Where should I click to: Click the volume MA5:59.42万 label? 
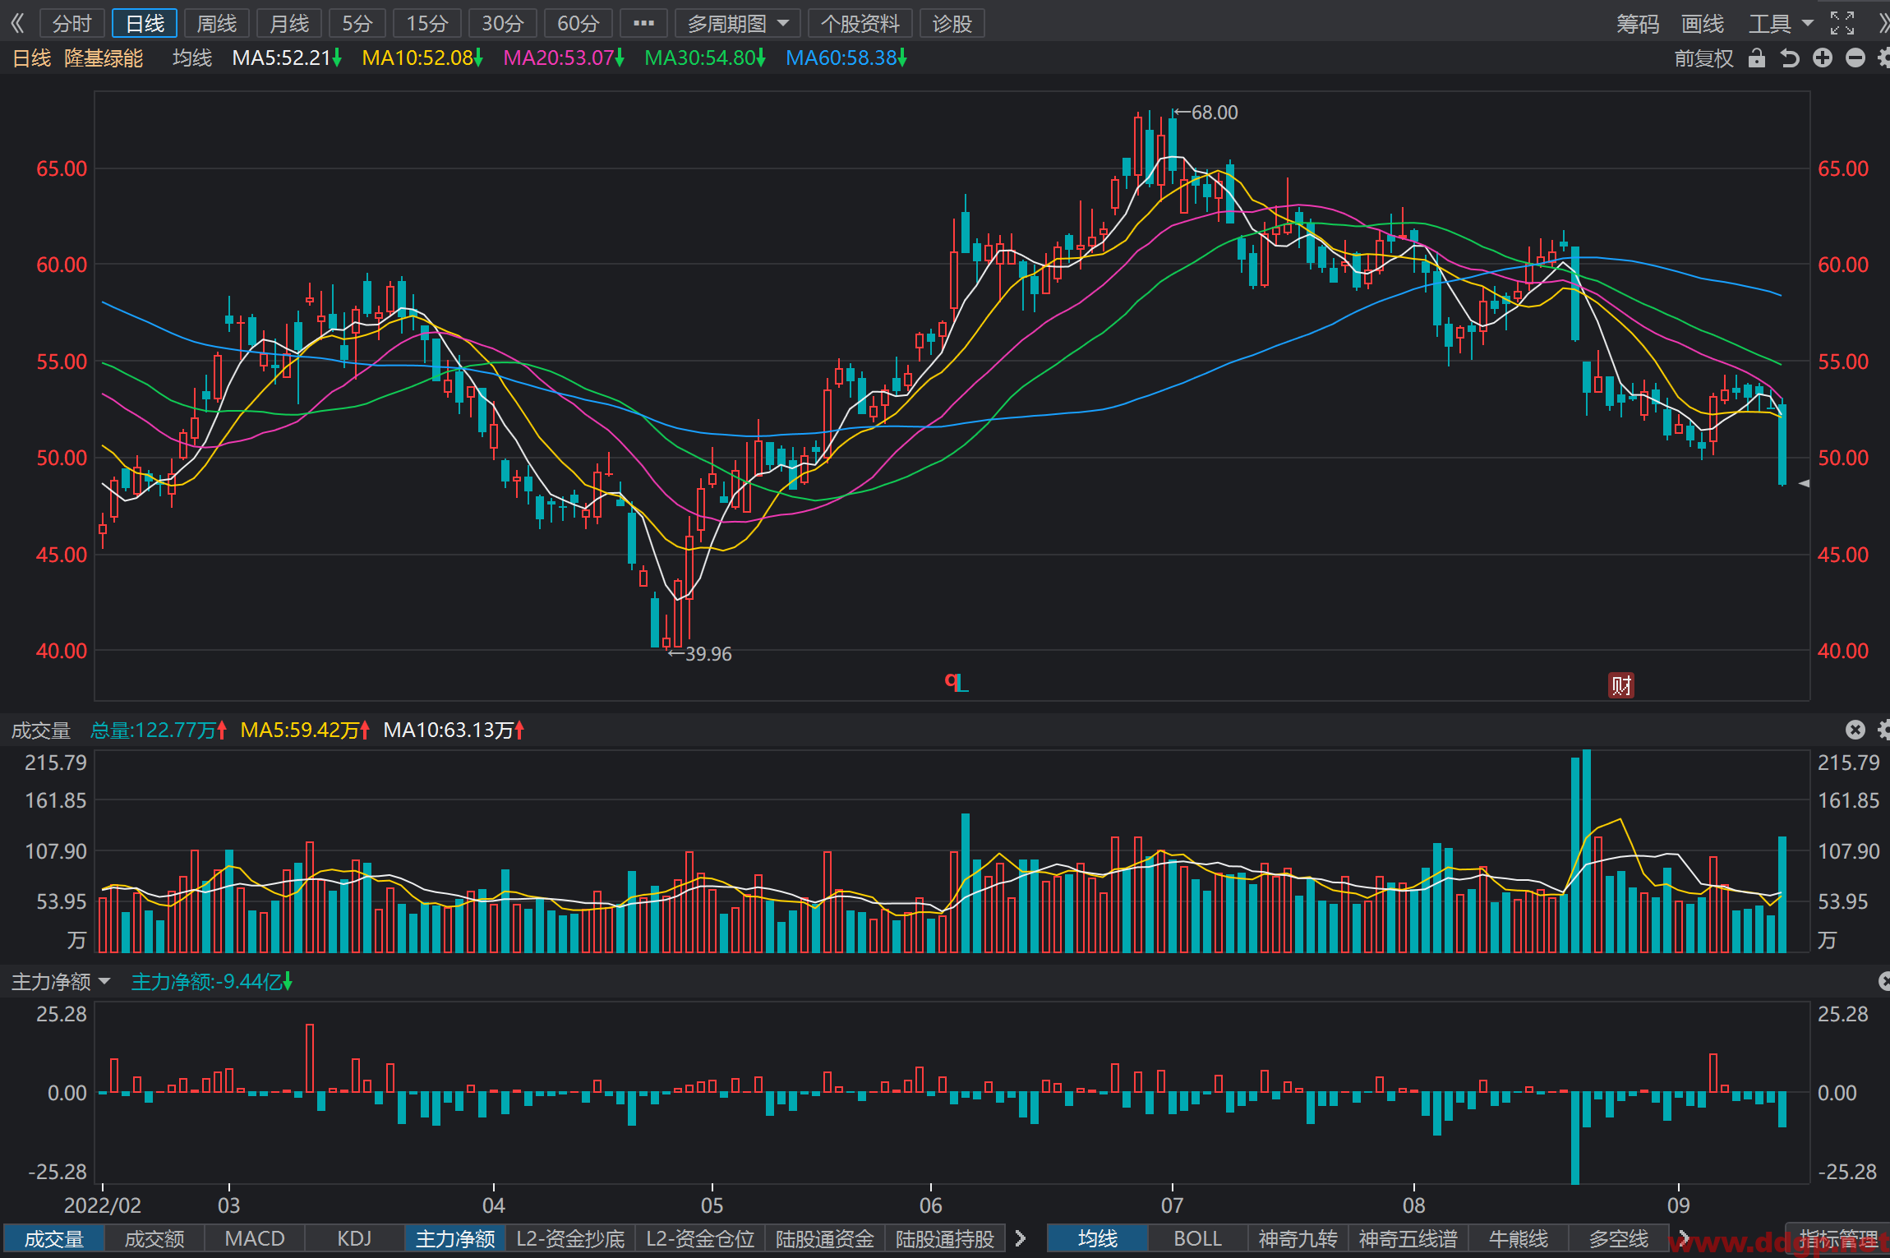tap(305, 730)
